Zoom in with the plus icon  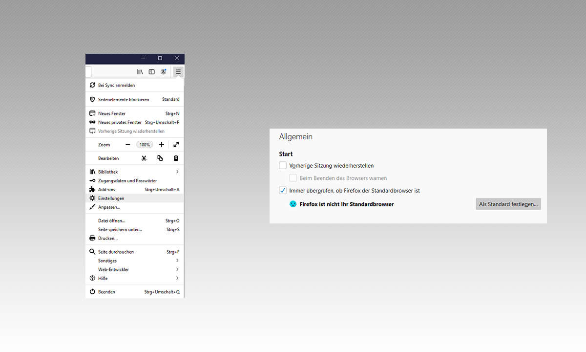point(161,145)
